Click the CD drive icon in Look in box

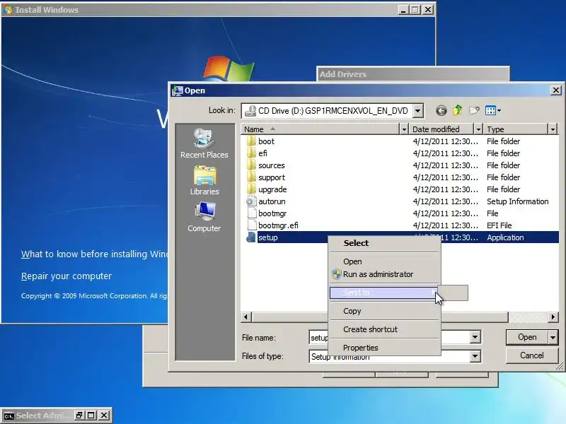coord(250,111)
